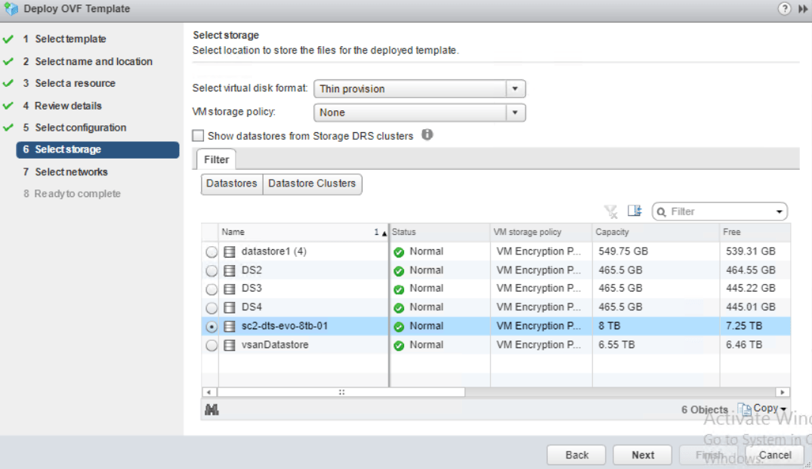Viewport: 812px width, 469px height.
Task: Click the help question mark icon
Action: coord(783,8)
